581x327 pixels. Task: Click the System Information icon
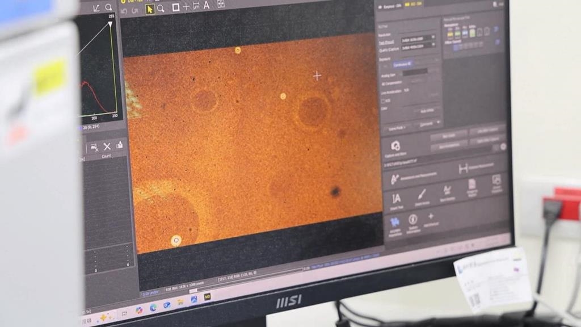[x=413, y=220]
